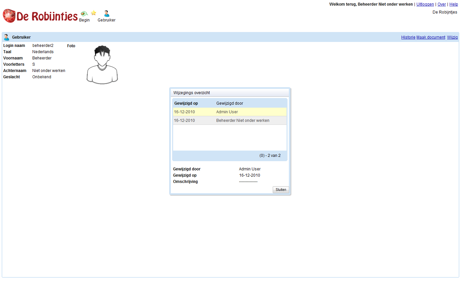
Task: Edit the user via Wijzig link
Action: click(452, 37)
